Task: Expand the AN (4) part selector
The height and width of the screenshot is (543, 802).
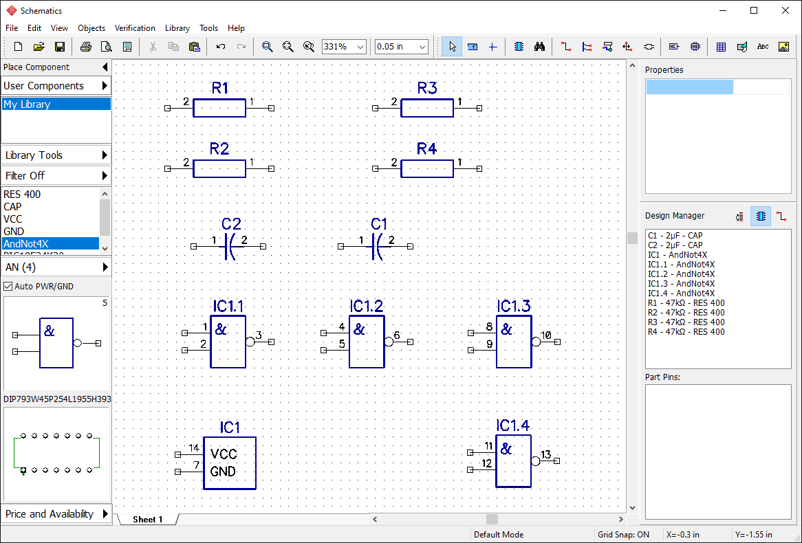Action: pyautogui.click(x=56, y=267)
